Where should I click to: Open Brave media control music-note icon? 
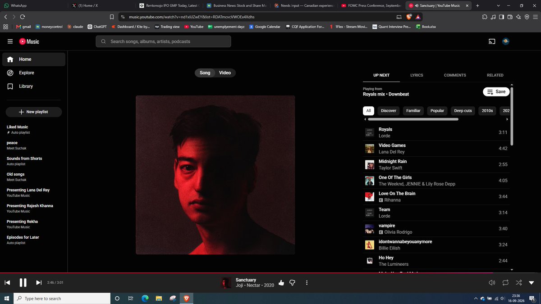pyautogui.click(x=493, y=17)
